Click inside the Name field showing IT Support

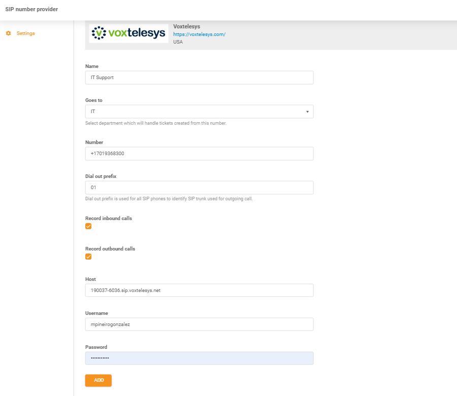pos(199,77)
